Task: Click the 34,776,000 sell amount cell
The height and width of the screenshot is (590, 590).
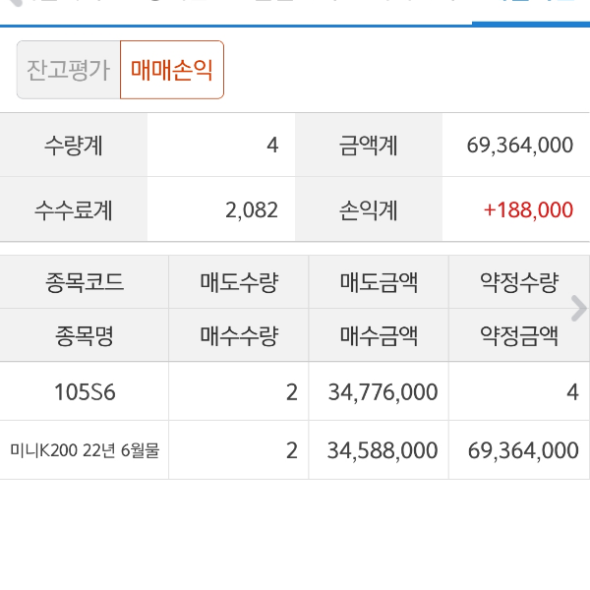Action: (x=382, y=392)
